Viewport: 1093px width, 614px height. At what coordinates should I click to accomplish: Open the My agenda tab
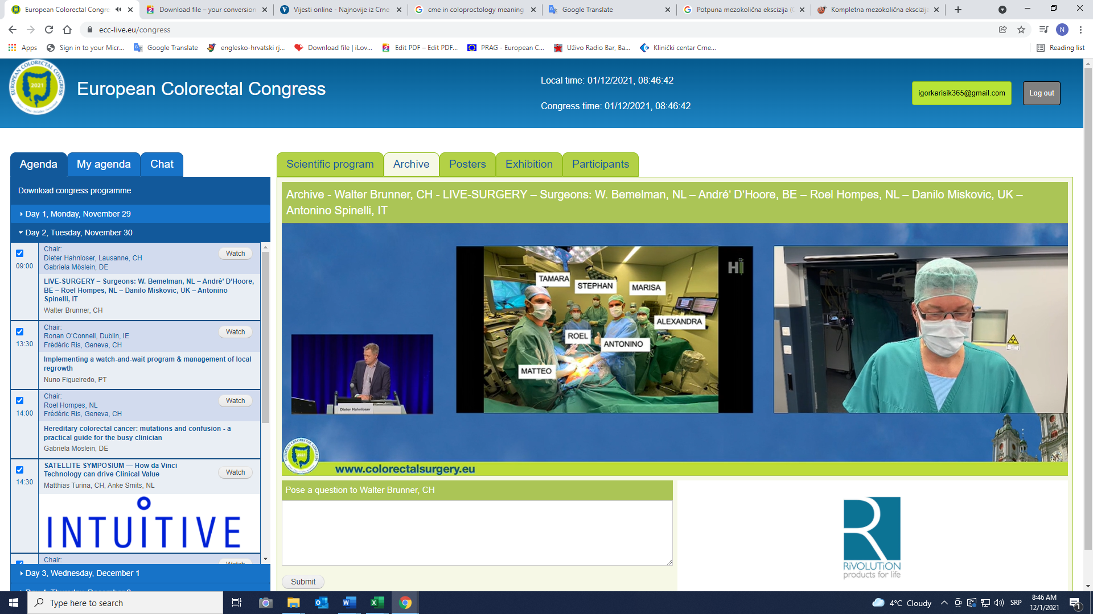click(x=104, y=164)
